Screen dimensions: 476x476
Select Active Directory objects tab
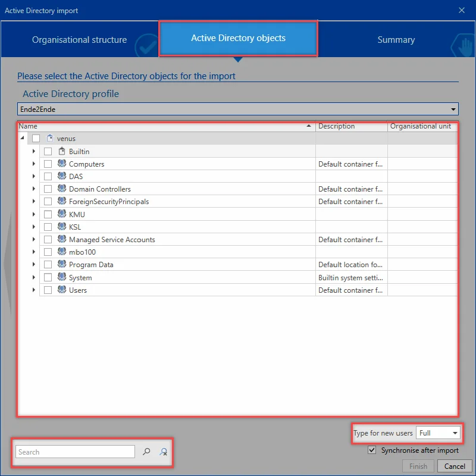click(x=239, y=38)
